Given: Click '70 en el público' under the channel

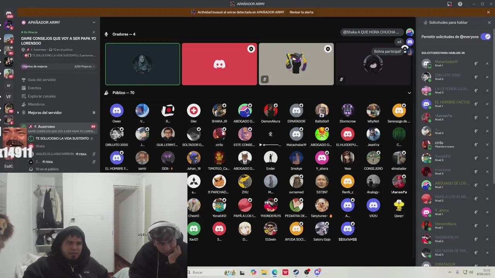Looking at the screenshot, I should coord(47,169).
